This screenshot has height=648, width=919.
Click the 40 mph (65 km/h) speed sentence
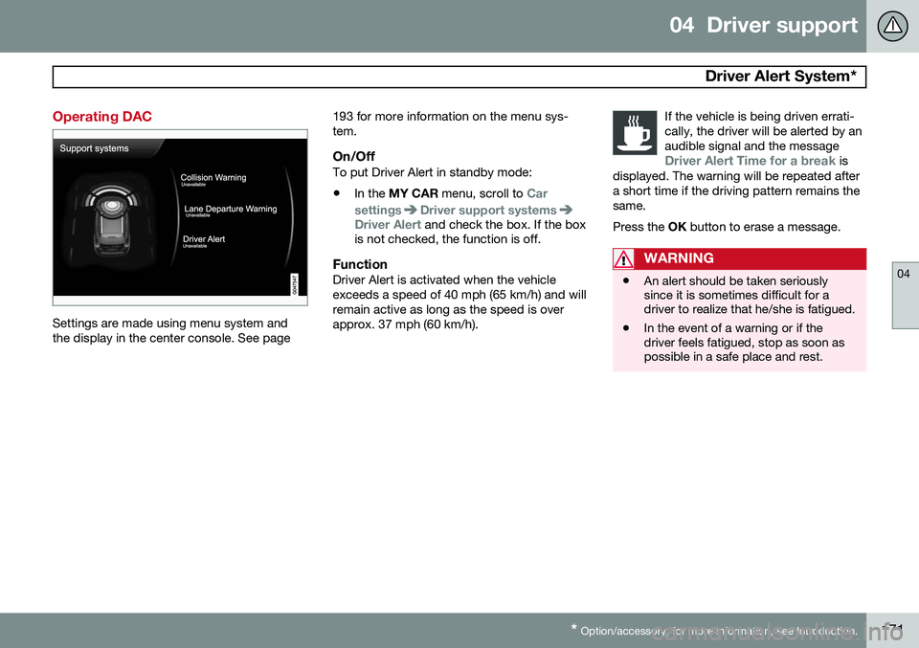tap(459, 302)
